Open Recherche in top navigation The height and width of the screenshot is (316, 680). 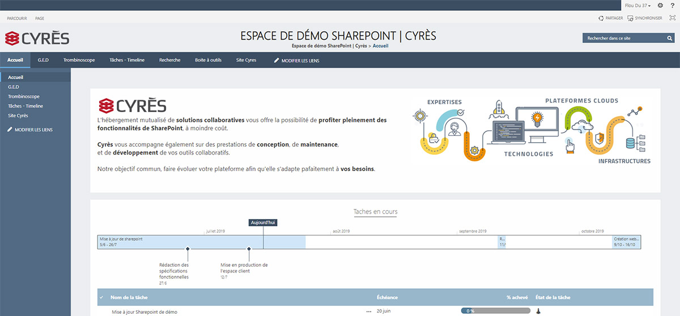170,60
